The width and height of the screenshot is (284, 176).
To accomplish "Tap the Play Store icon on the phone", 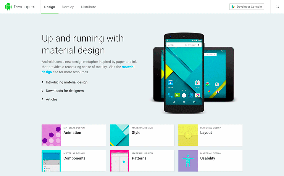I will [x=197, y=82].
